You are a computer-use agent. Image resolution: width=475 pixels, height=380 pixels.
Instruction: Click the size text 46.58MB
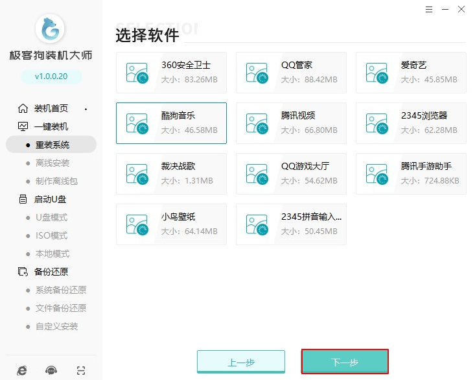click(201, 130)
